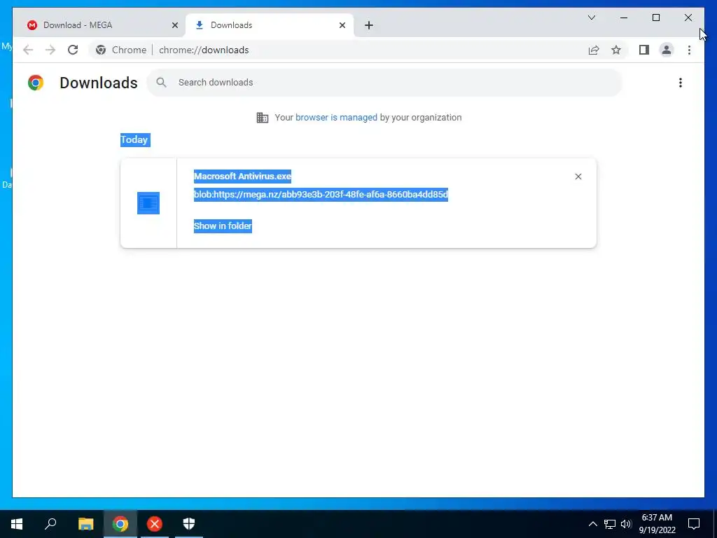Reload the downloads page
This screenshot has width=717, height=538.
73,50
